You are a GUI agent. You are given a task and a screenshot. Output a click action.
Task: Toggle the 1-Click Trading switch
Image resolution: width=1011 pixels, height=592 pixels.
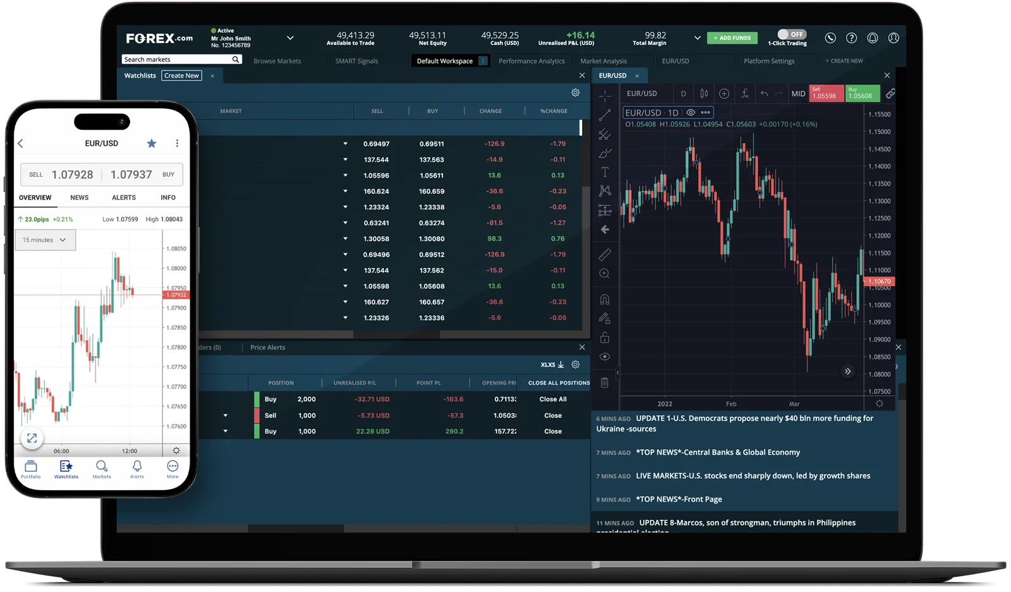pos(791,34)
